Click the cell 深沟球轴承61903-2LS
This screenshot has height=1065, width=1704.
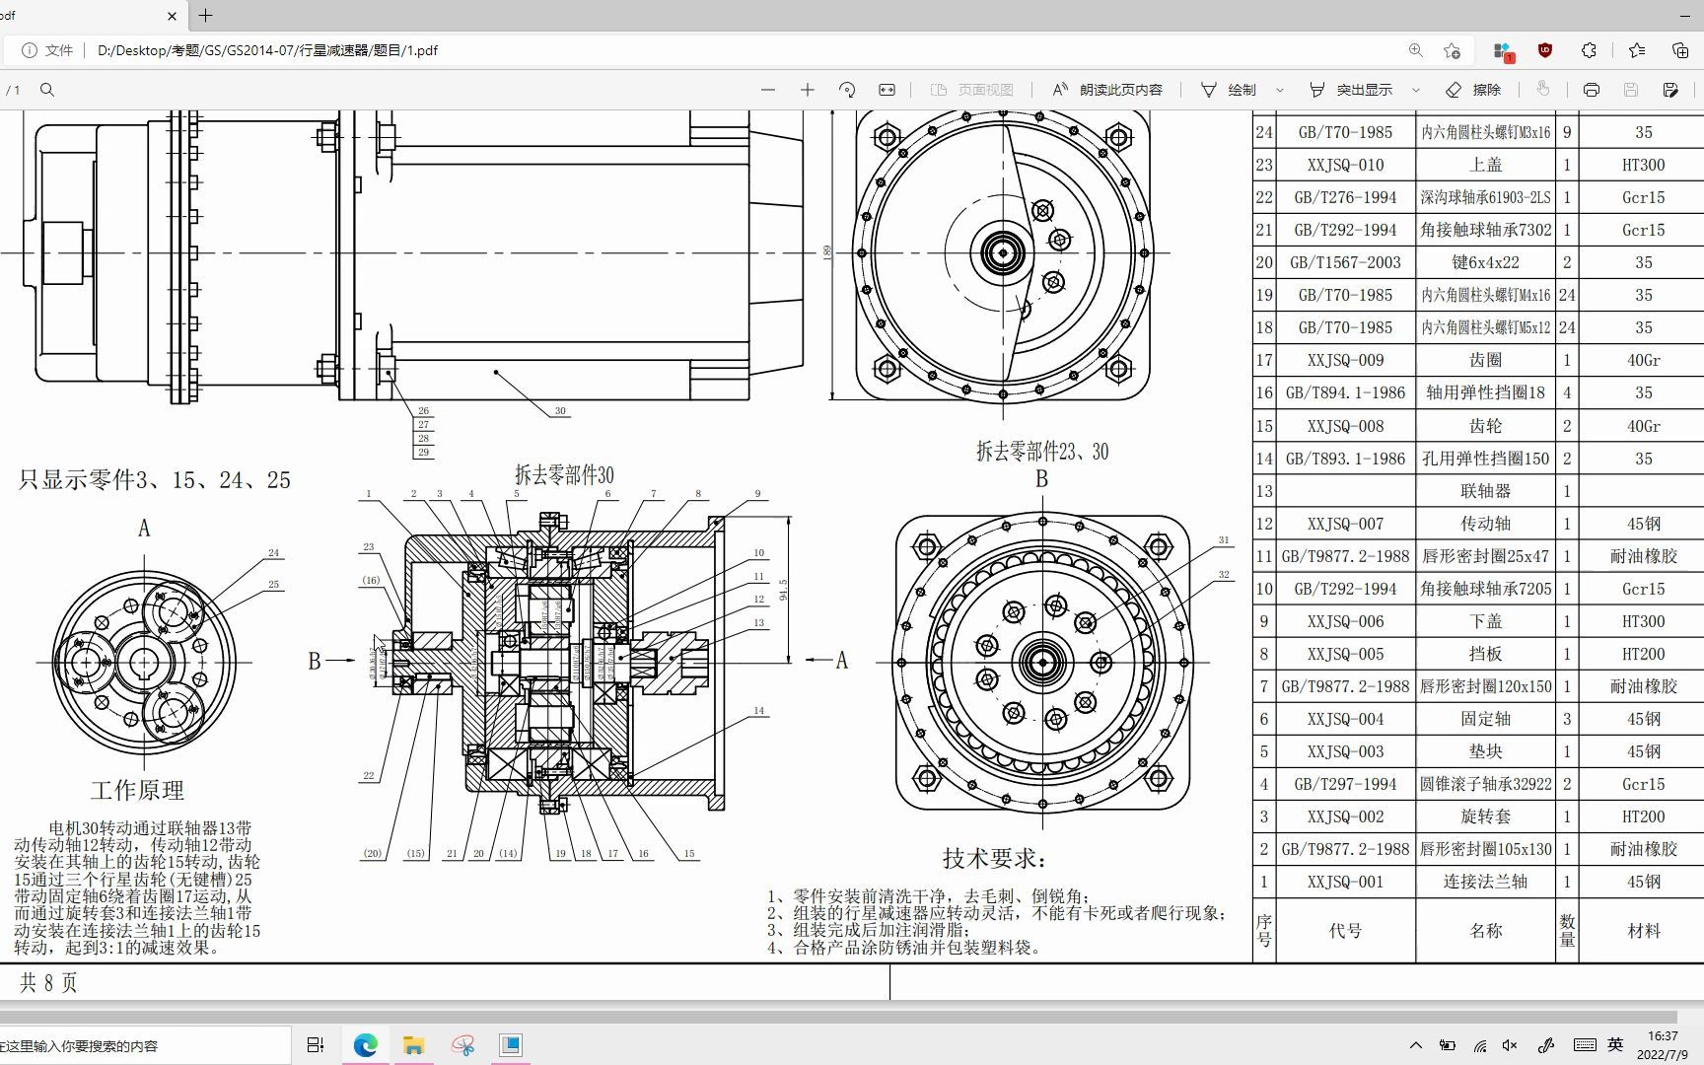[1485, 197]
